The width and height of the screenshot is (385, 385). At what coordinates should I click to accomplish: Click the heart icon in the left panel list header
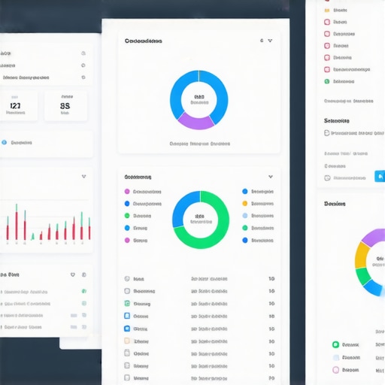[x=73, y=274]
